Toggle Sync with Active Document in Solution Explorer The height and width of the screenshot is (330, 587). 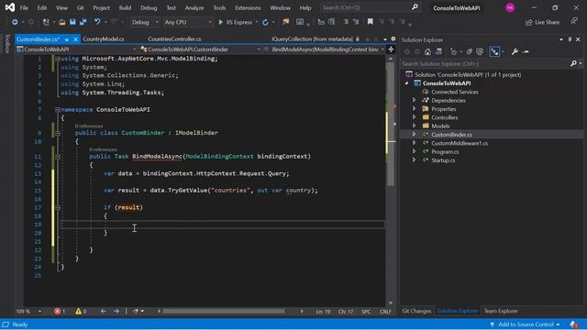tap(494, 51)
